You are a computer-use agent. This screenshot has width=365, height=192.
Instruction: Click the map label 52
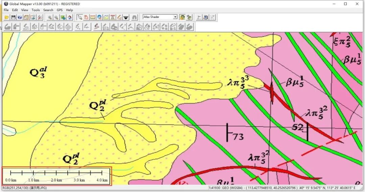298,127
